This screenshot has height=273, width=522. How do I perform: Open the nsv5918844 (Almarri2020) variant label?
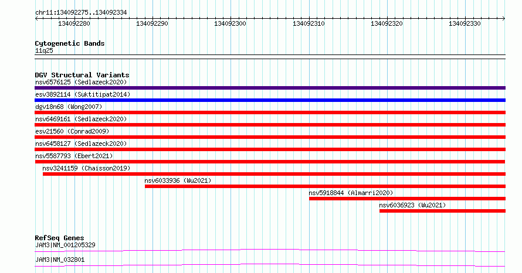tap(351, 193)
